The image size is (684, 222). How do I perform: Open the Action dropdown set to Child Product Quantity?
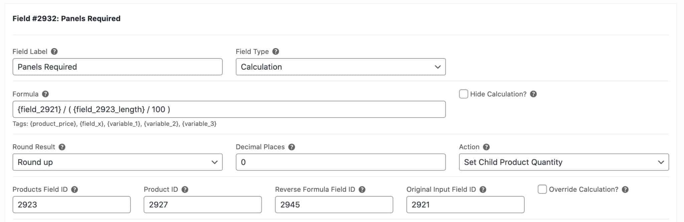coord(564,162)
